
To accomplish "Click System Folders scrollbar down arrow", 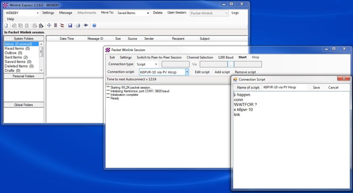I will (x=41, y=70).
